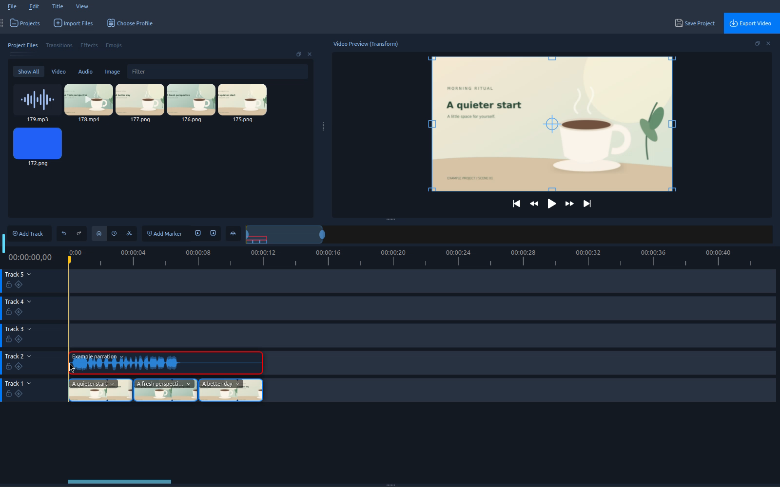The height and width of the screenshot is (487, 780).
Task: Click the horizontal timeline scrollbar
Action: click(119, 482)
